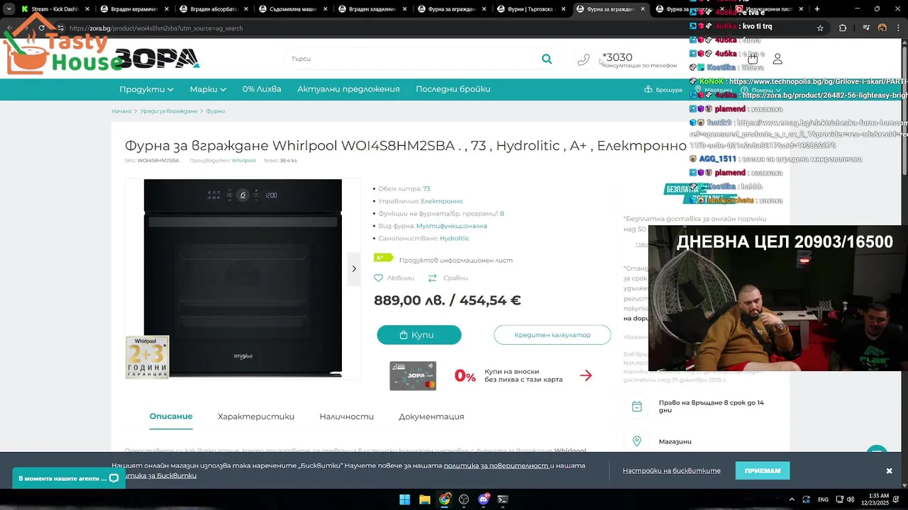
Task: Open the user account icon
Action: coord(777,59)
